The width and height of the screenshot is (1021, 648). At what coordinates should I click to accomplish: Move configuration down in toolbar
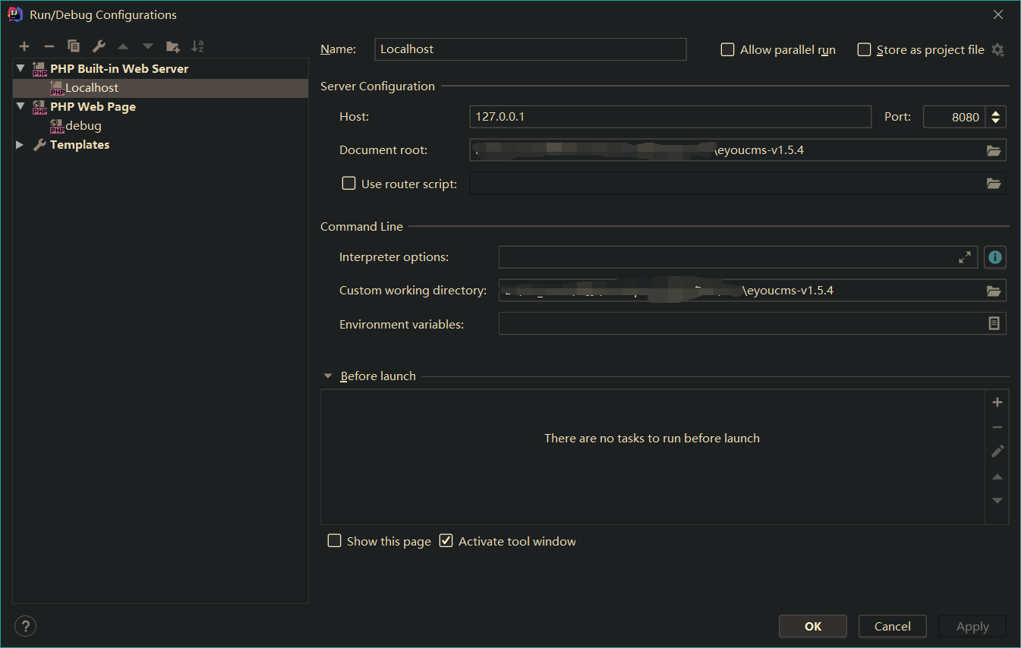[x=148, y=47]
